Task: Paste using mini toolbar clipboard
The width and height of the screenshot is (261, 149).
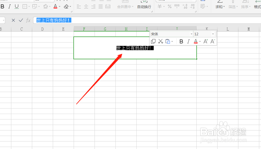Action: tap(168, 41)
